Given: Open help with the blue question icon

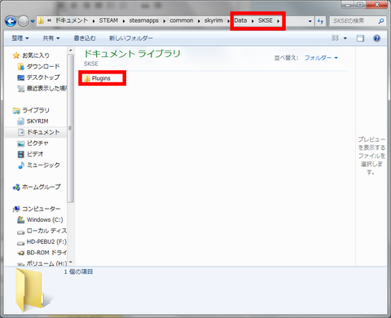Looking at the screenshot, I should (x=377, y=38).
